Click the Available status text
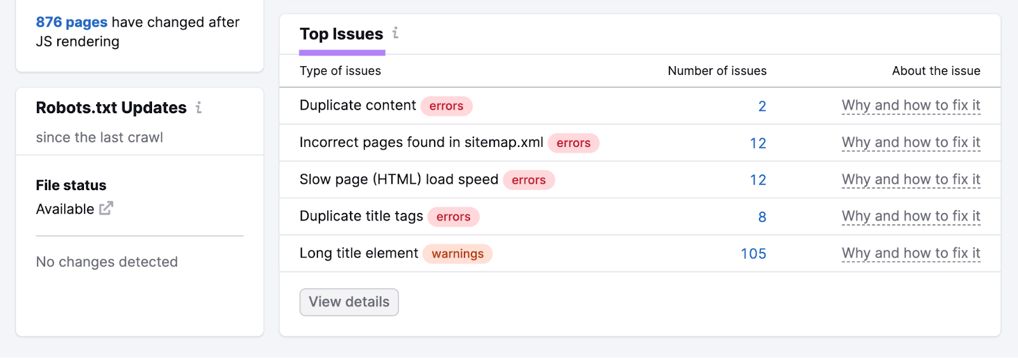 [65, 209]
